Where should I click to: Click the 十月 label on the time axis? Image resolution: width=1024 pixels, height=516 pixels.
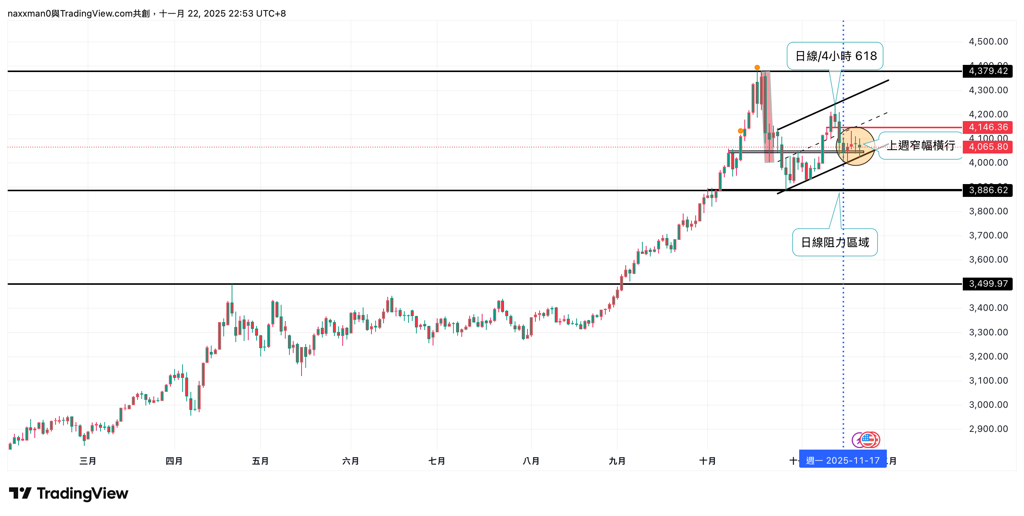[x=708, y=461]
